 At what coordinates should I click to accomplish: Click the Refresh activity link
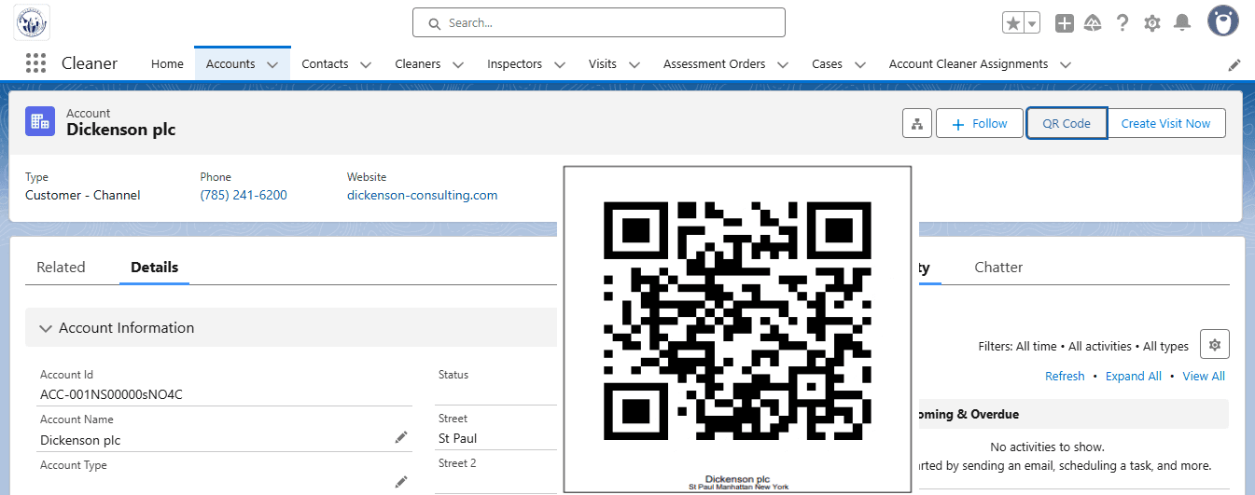coord(1065,377)
